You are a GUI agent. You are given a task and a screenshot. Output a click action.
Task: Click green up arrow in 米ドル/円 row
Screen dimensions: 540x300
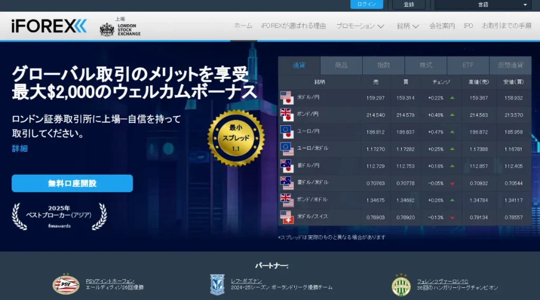pyautogui.click(x=452, y=98)
